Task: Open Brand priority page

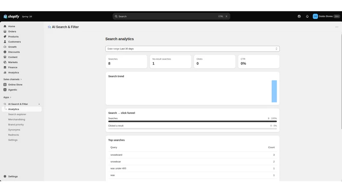Action: (16, 125)
